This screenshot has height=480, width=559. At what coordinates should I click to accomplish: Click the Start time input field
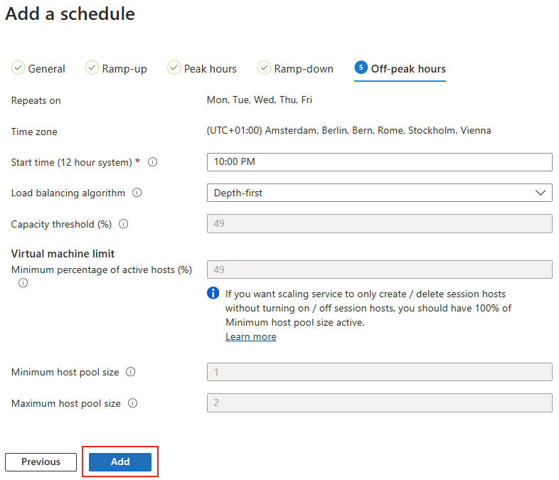(379, 162)
